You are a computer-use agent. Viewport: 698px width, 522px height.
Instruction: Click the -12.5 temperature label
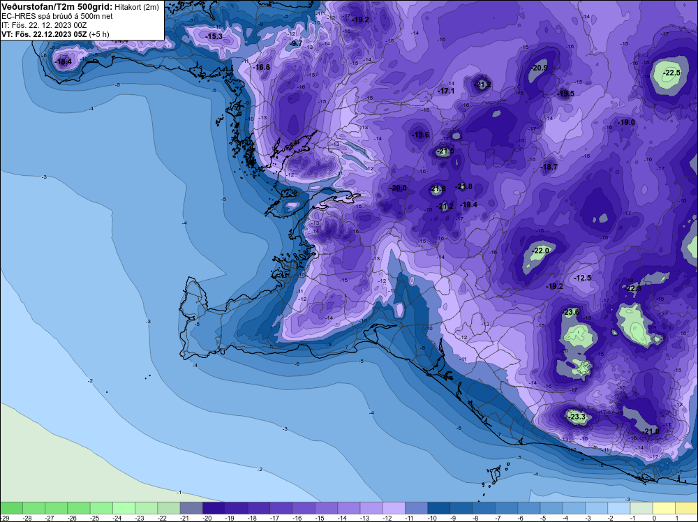(x=583, y=278)
